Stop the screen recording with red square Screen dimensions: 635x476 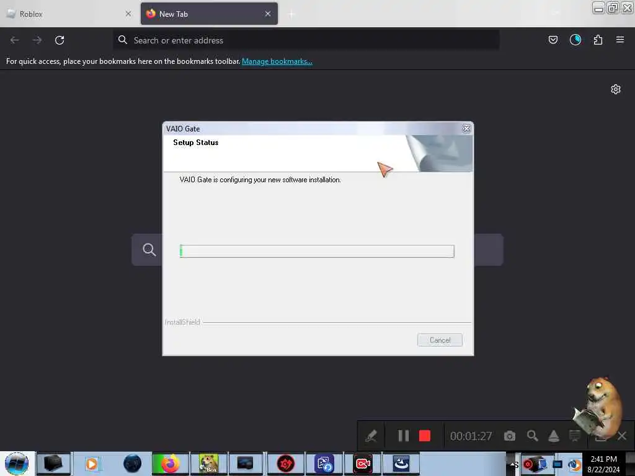424,436
